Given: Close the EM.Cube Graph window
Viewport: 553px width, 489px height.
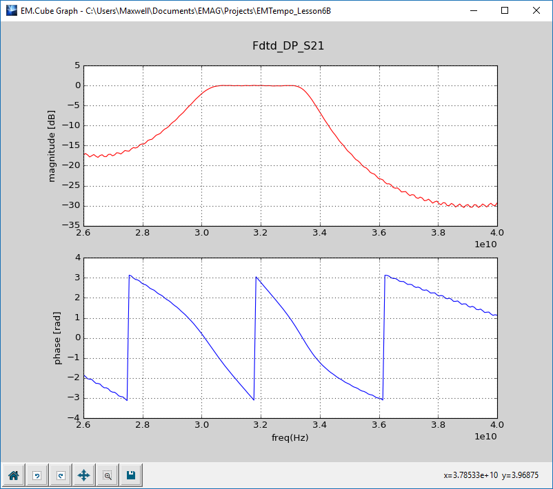Looking at the screenshot, I should 536,10.
